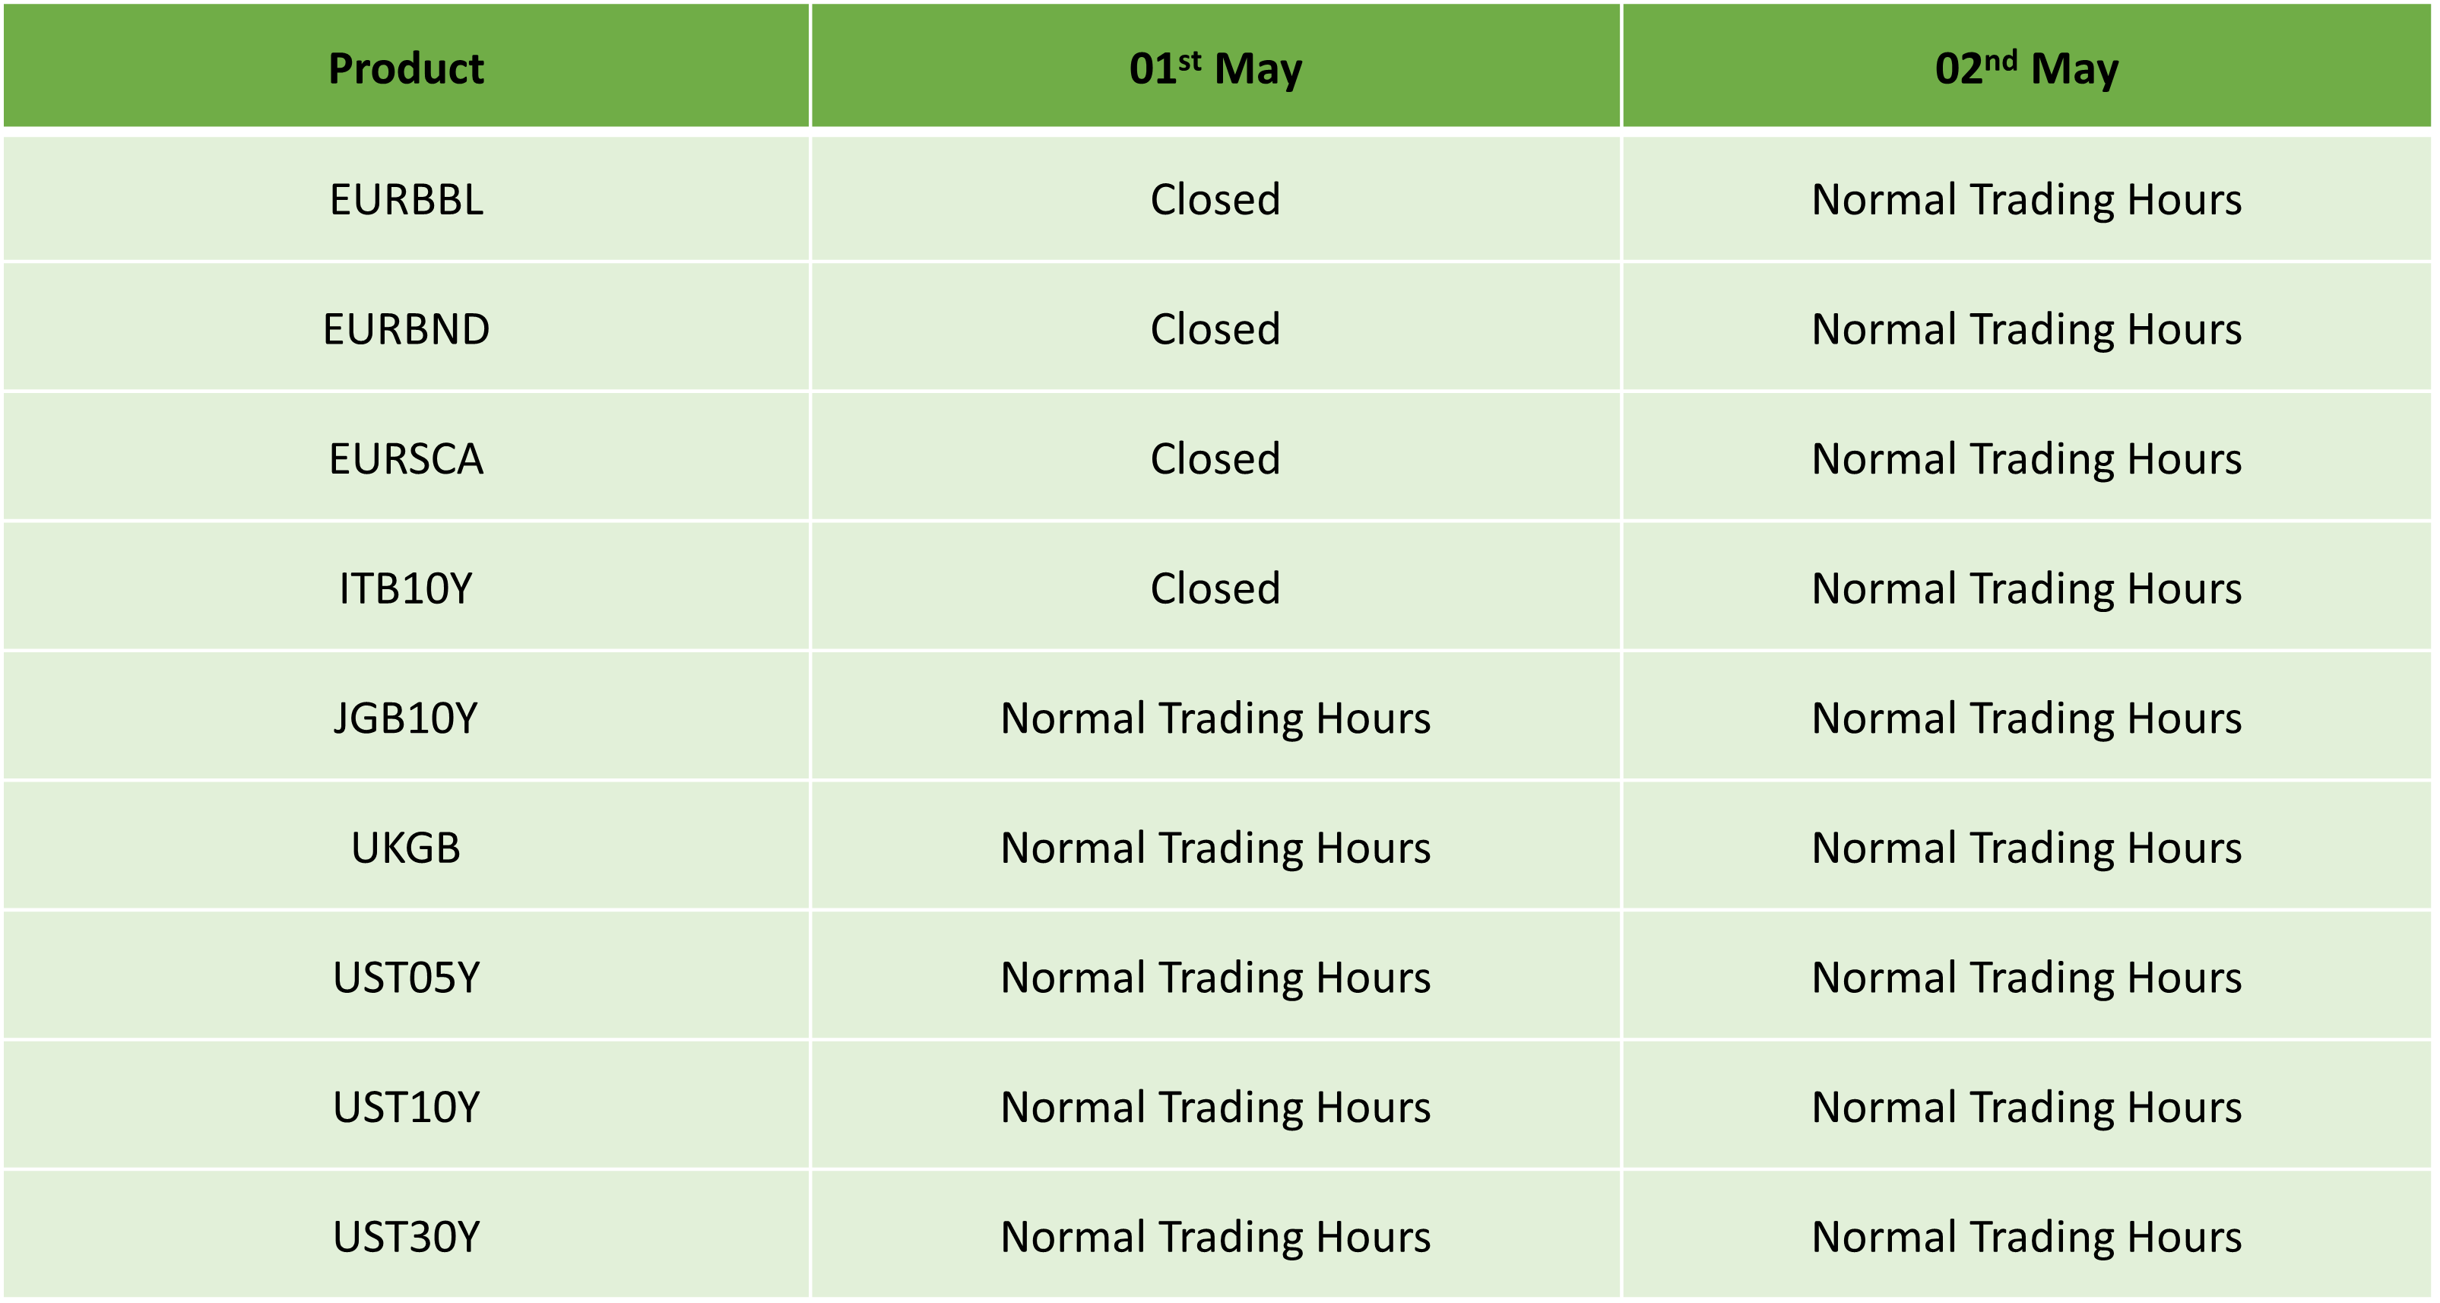
Task: Select UST30Y 02nd May trading hours
Action: tap(2026, 1237)
